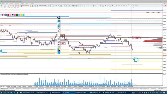Open the Indicators list dropdown
This screenshot has width=167, height=94.
[x=70, y=6]
